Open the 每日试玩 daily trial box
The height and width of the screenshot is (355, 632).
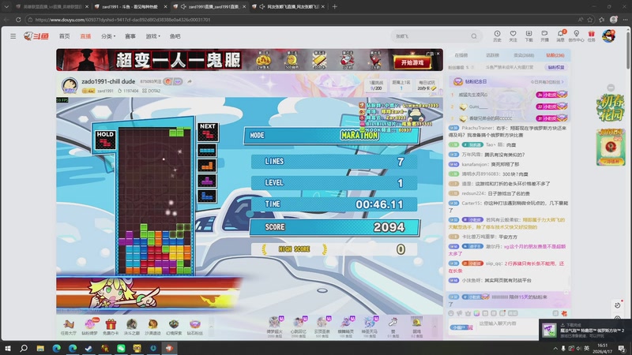(x=427, y=85)
